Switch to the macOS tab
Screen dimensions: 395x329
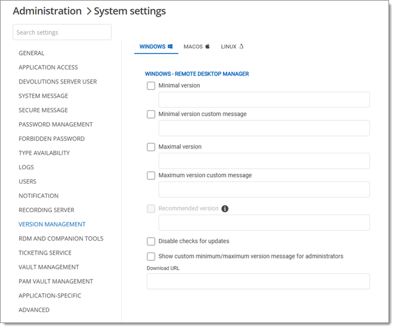(197, 46)
